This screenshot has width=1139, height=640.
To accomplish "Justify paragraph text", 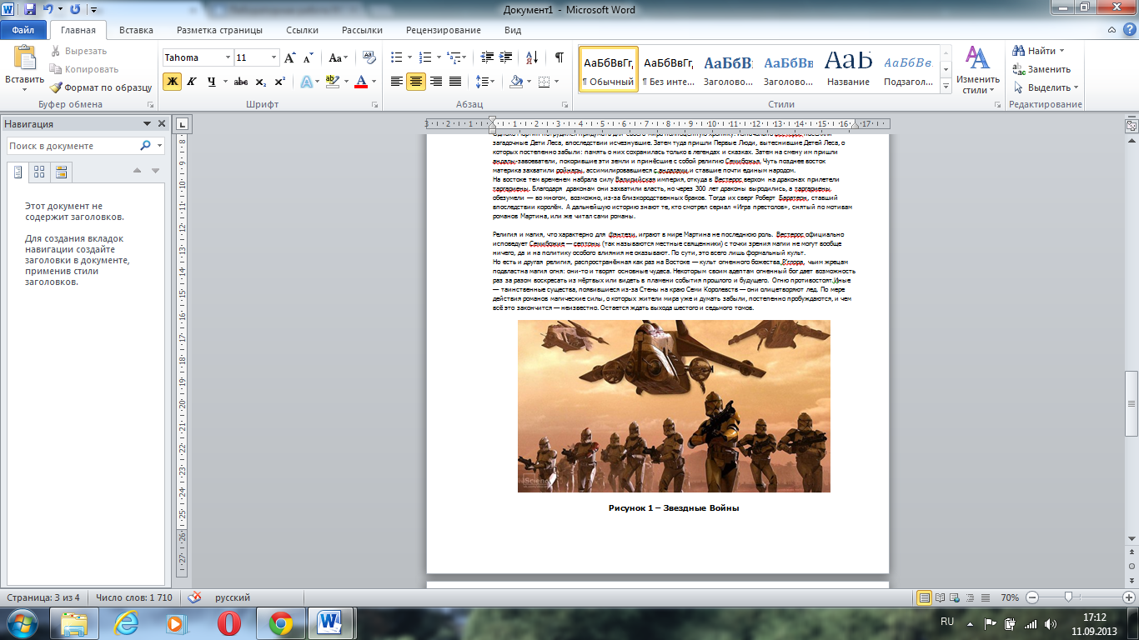I will point(455,82).
